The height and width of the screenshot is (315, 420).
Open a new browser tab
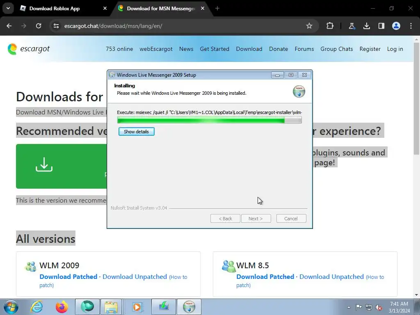tap(217, 8)
